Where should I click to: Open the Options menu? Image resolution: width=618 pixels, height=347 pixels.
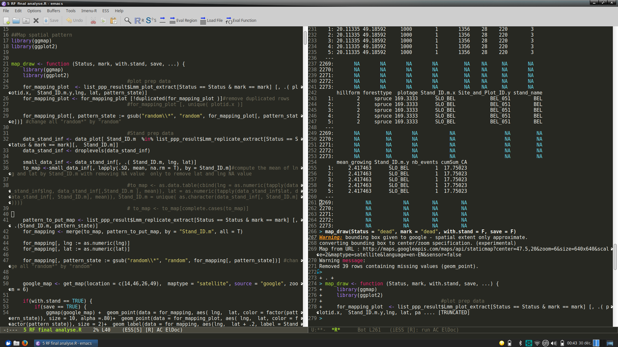click(x=34, y=11)
